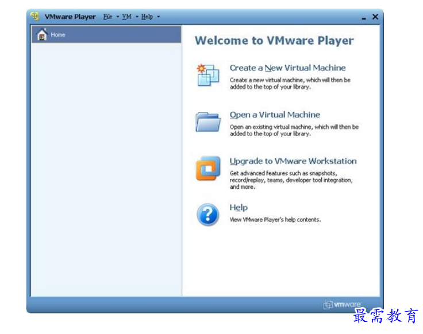Viewport: 423px width, 334px height.
Task: Click the Create a New Virtual Machine link
Action: click(x=287, y=68)
